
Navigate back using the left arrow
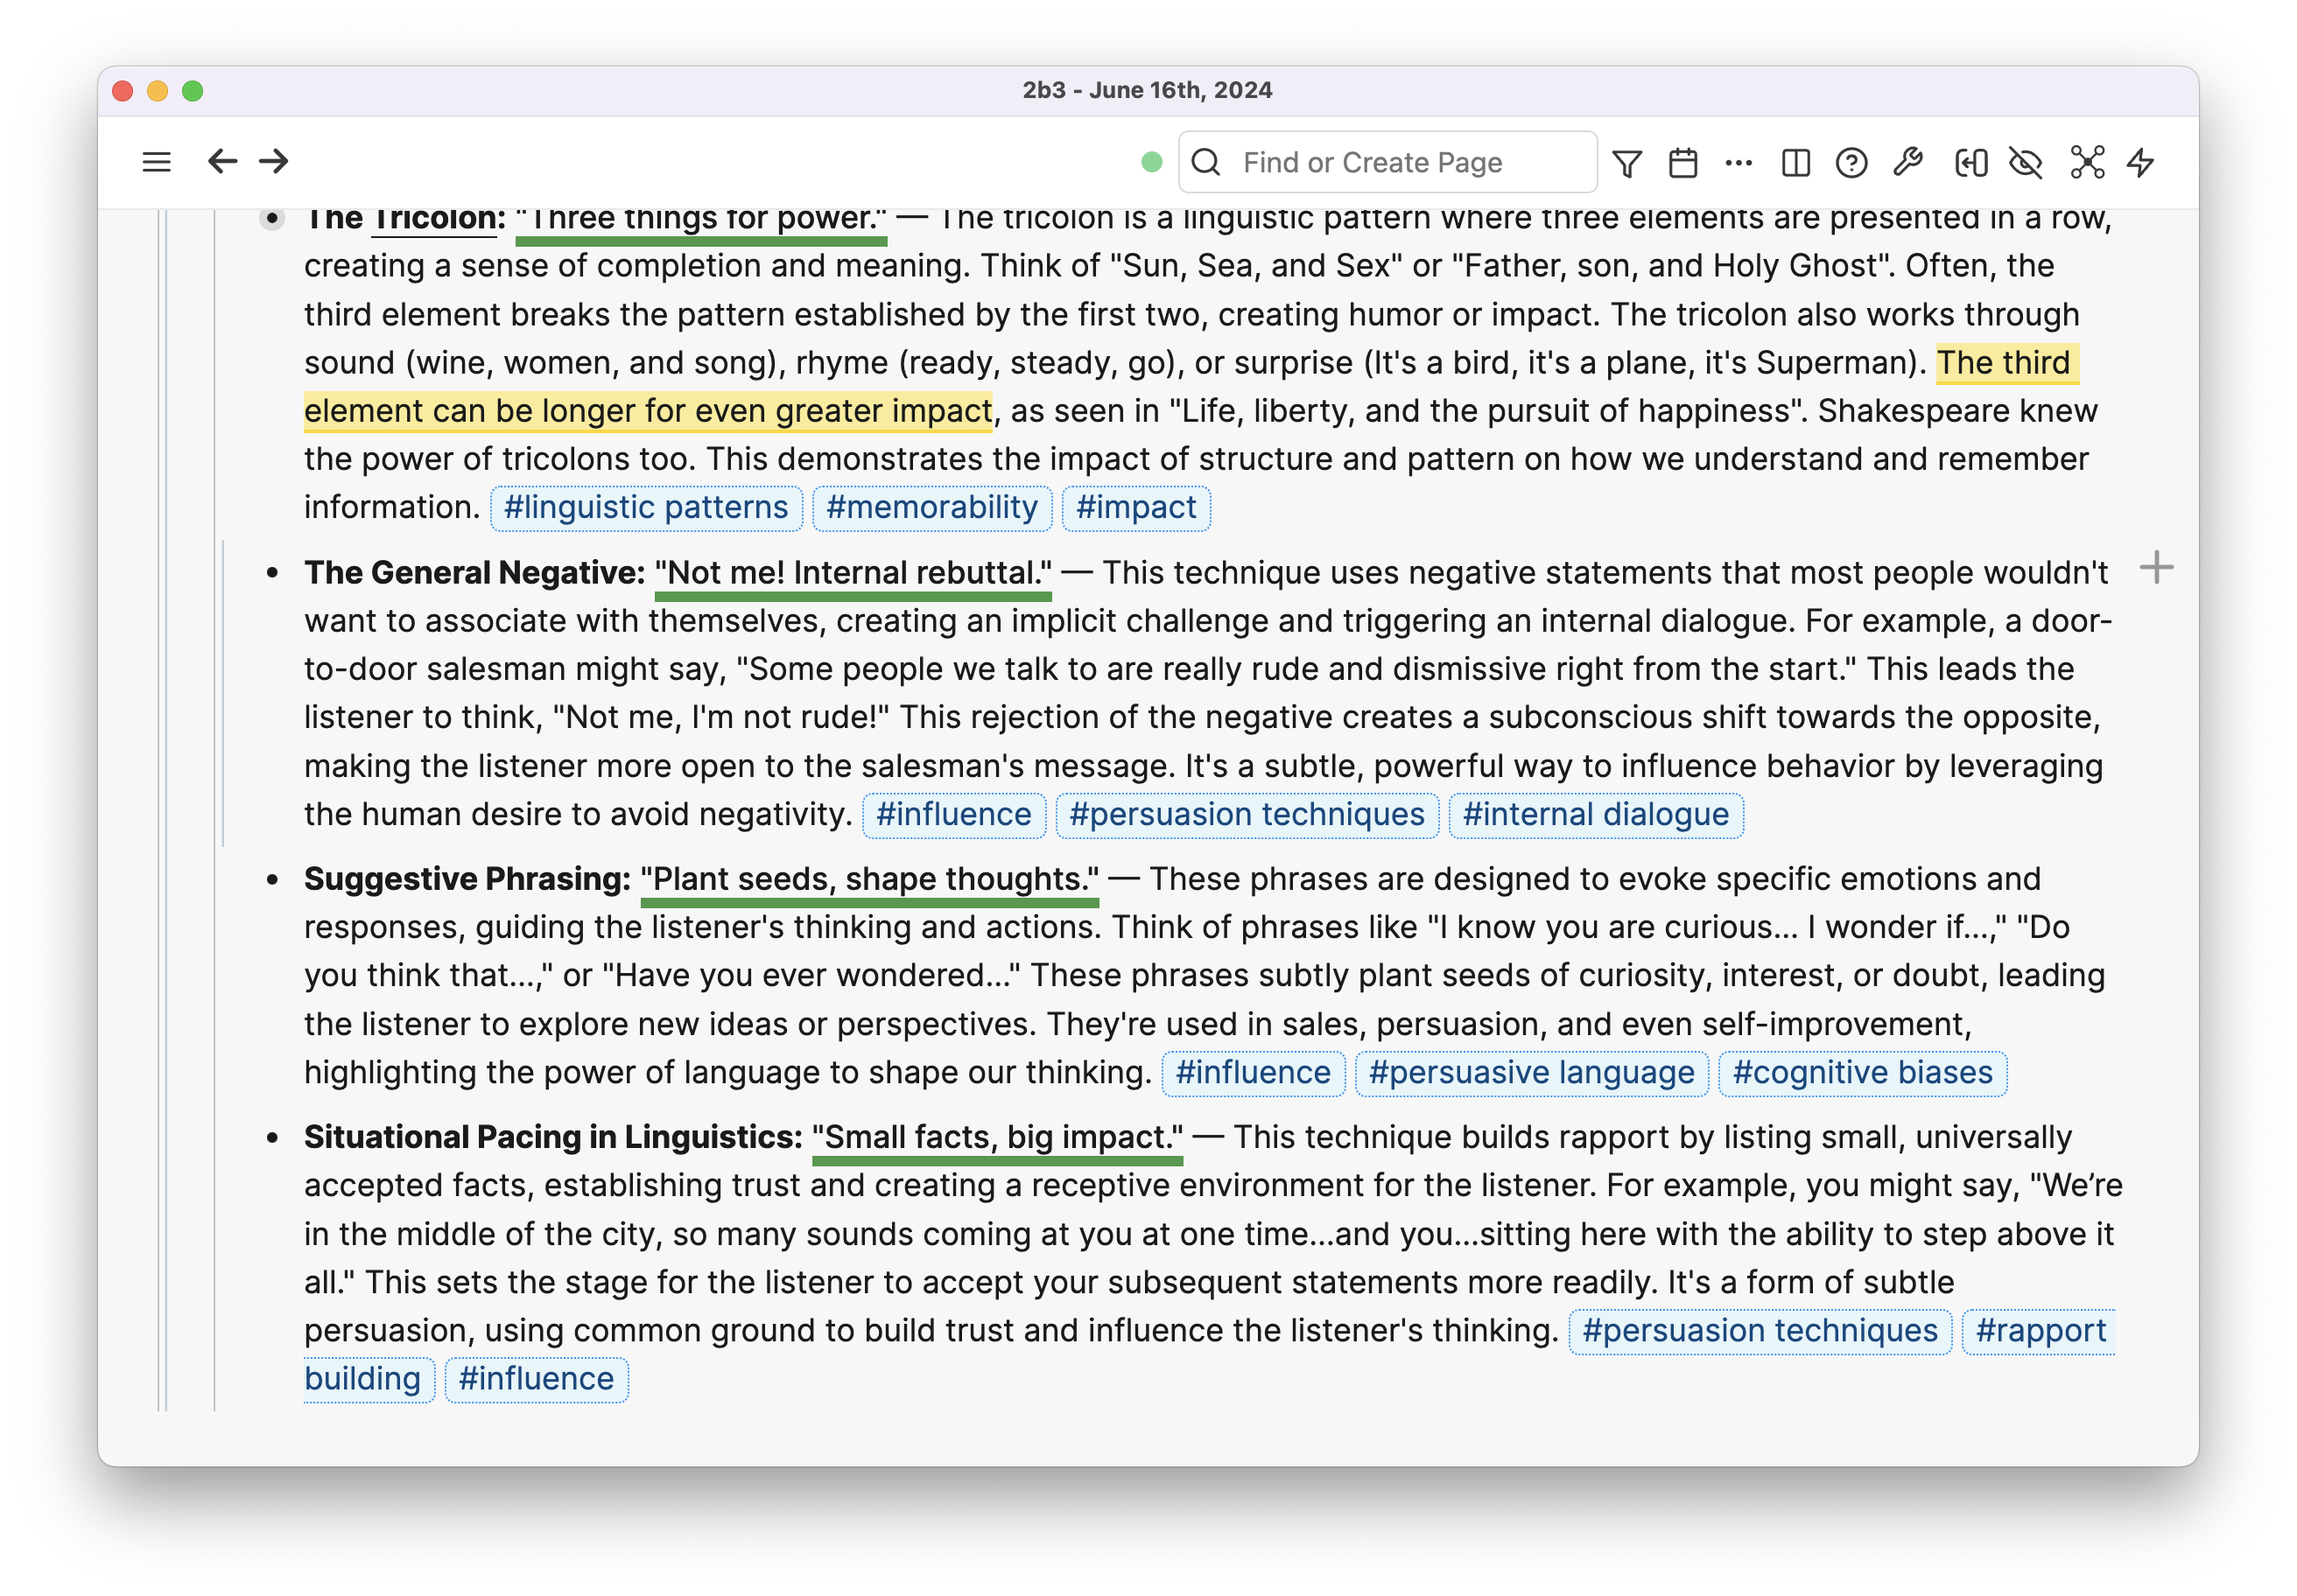(x=222, y=161)
